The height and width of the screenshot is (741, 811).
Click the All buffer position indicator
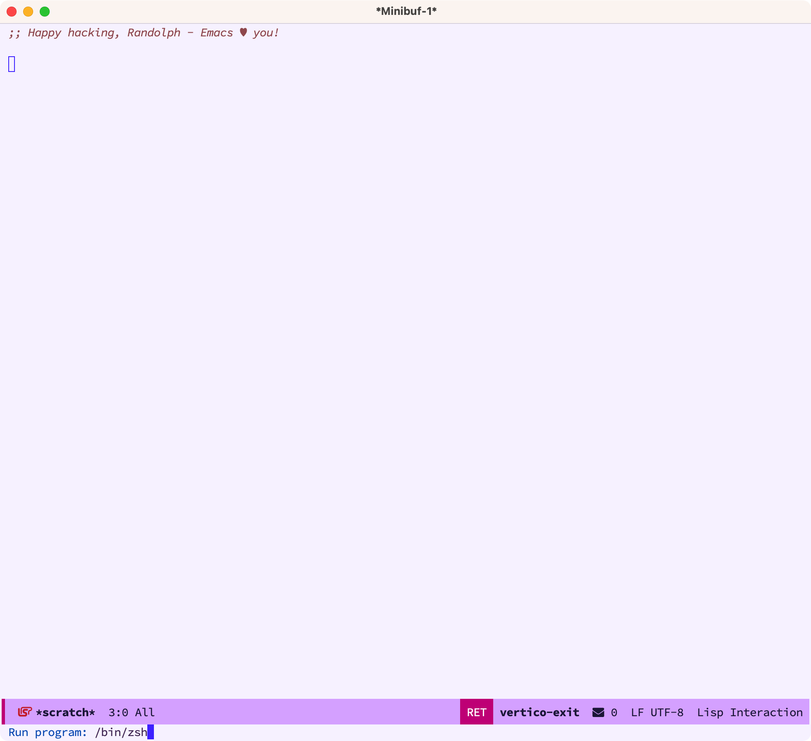pos(145,712)
